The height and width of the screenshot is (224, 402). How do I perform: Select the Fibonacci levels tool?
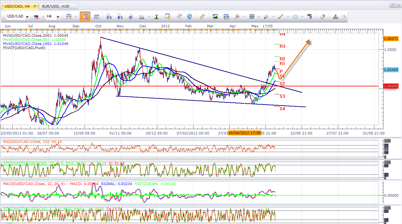pos(252,17)
